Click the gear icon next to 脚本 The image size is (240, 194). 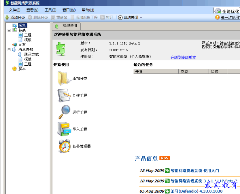[x=14, y=69]
